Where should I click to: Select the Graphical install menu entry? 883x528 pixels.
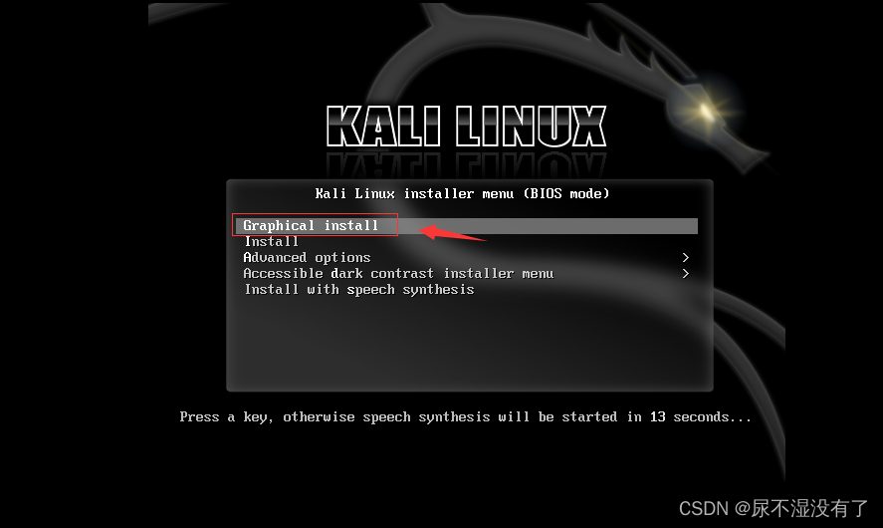coord(466,225)
